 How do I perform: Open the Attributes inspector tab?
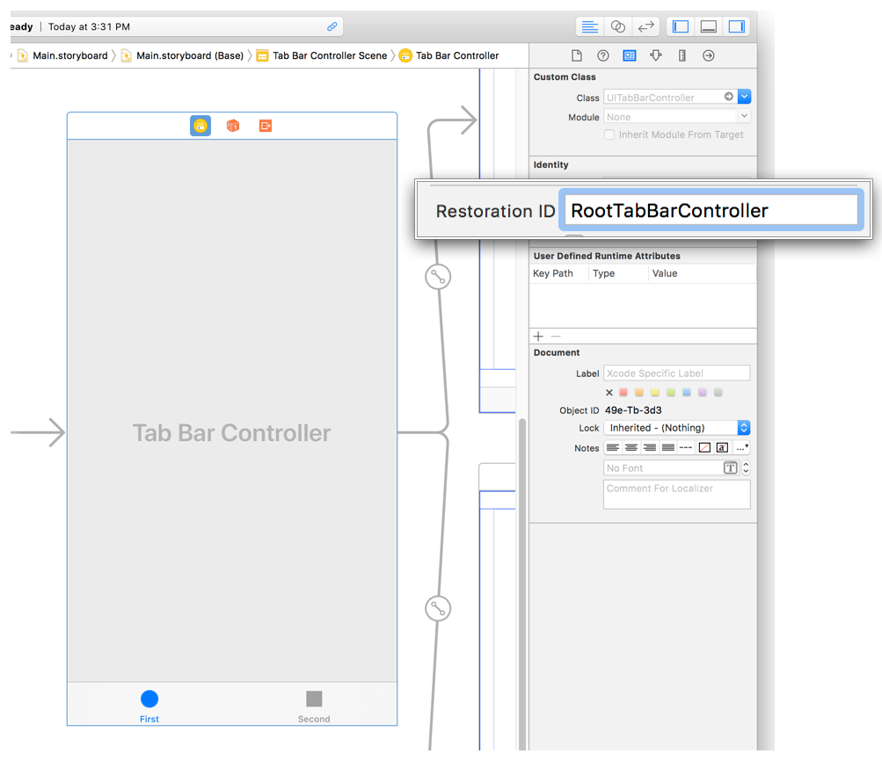pyautogui.click(x=656, y=55)
